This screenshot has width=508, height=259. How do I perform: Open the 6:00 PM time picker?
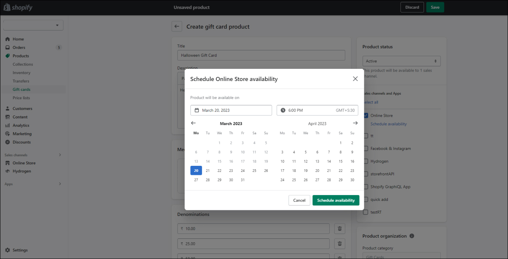[x=317, y=110]
